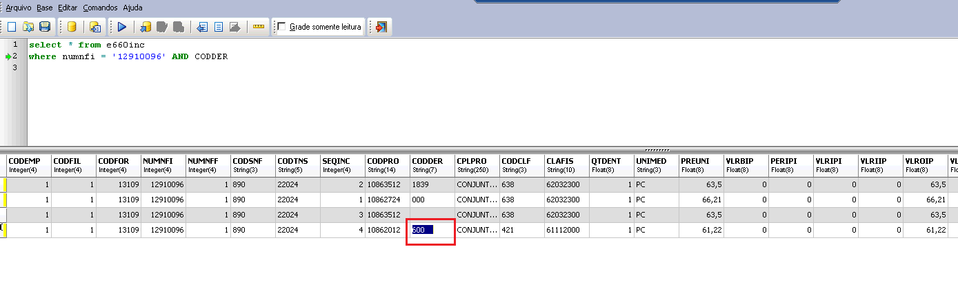This screenshot has height=289, width=958.
Task: Open the Editar menu
Action: pos(68,8)
